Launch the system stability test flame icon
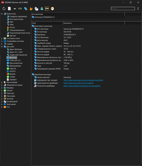 (31, 9)
